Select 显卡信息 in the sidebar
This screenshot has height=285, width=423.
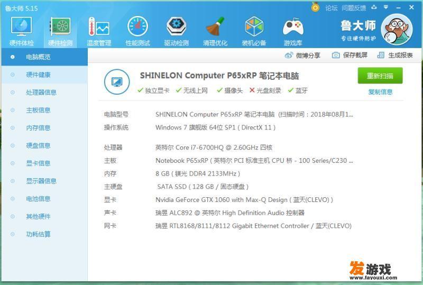pos(44,163)
